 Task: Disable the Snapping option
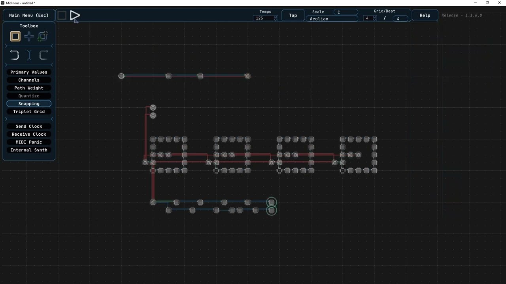[x=29, y=104]
